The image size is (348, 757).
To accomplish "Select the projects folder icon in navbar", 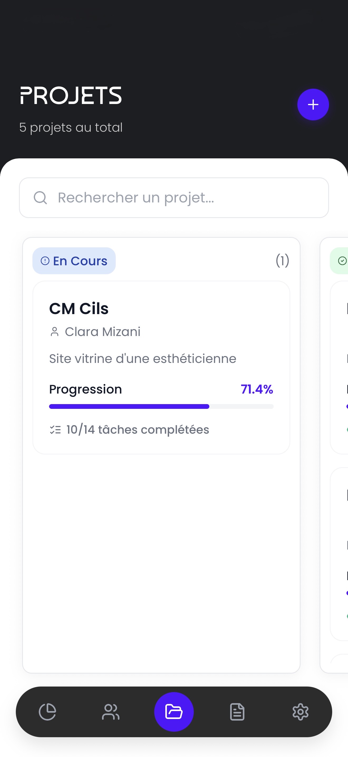I will (x=174, y=711).
